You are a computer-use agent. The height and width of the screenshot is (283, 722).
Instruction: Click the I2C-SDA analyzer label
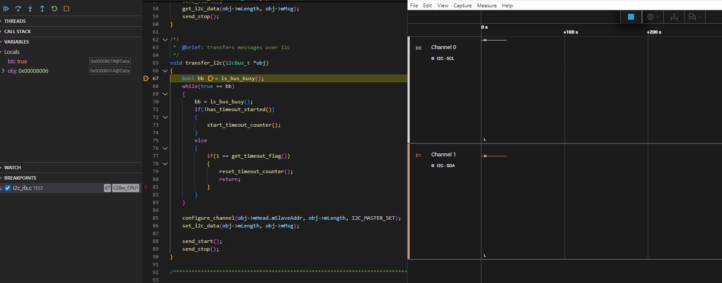(446, 166)
